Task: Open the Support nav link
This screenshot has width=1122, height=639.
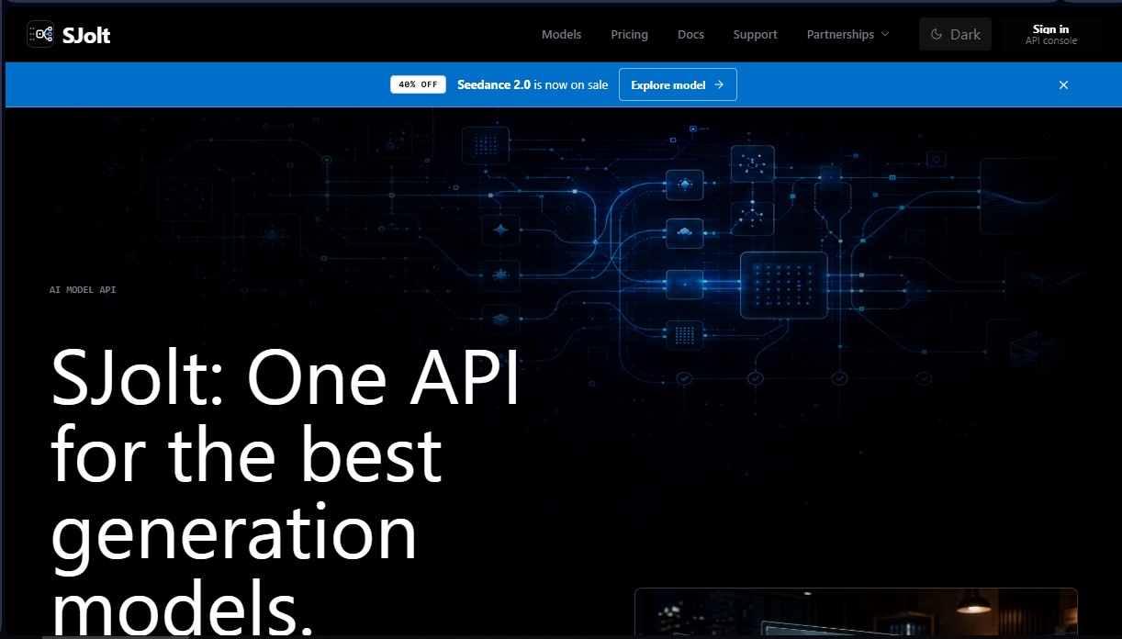Action: [755, 34]
